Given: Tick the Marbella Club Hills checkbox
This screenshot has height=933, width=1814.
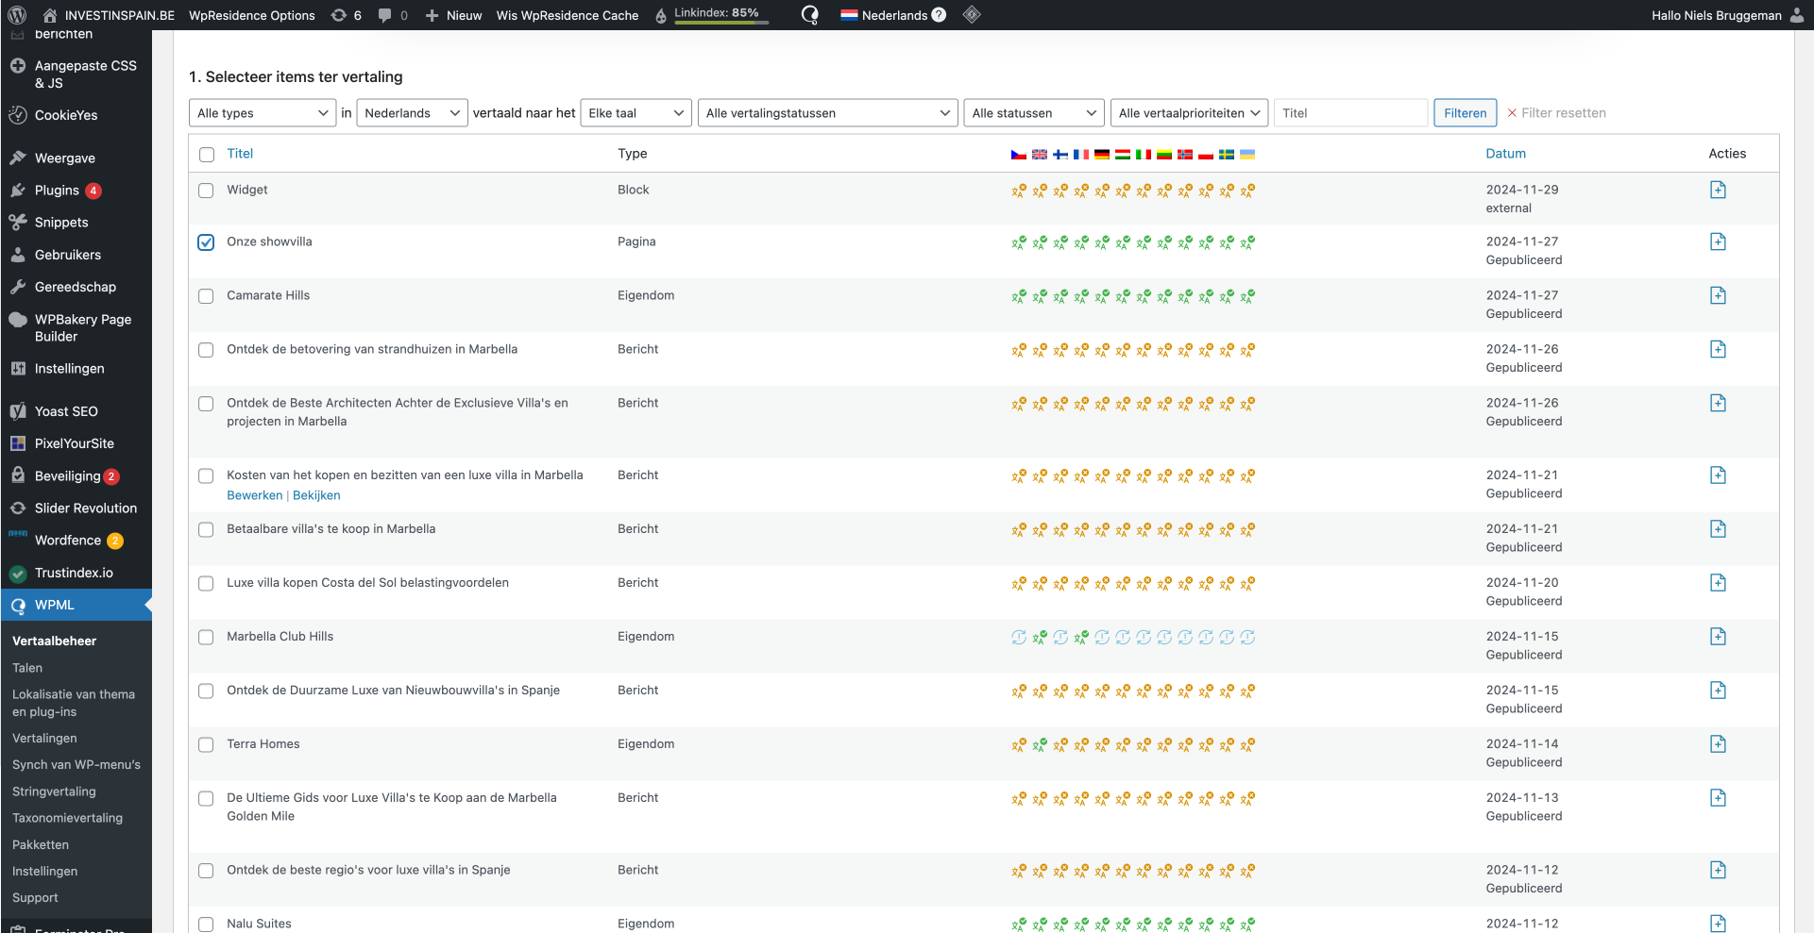Looking at the screenshot, I should [206, 637].
